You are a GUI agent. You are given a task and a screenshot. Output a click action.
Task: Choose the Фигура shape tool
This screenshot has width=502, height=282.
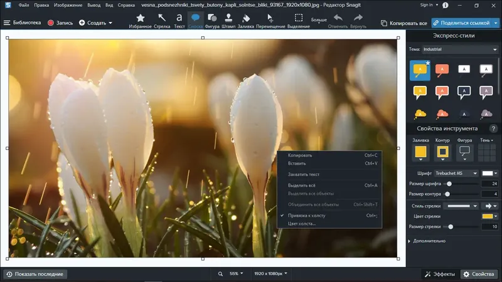point(212,21)
